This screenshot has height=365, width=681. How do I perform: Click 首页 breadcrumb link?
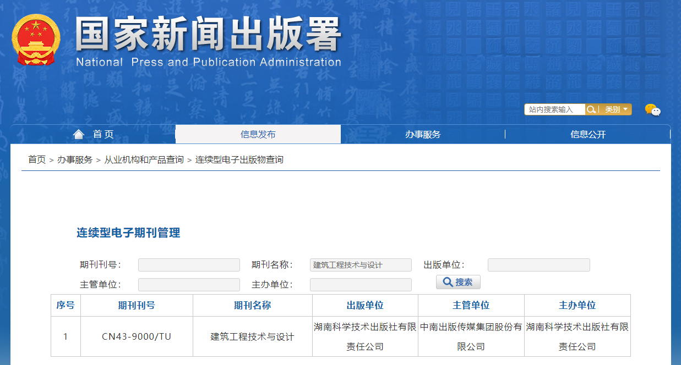click(x=37, y=159)
